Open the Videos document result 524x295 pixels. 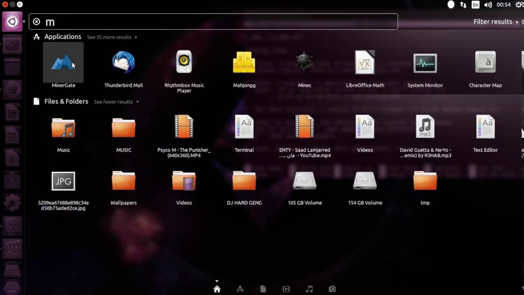(x=365, y=128)
